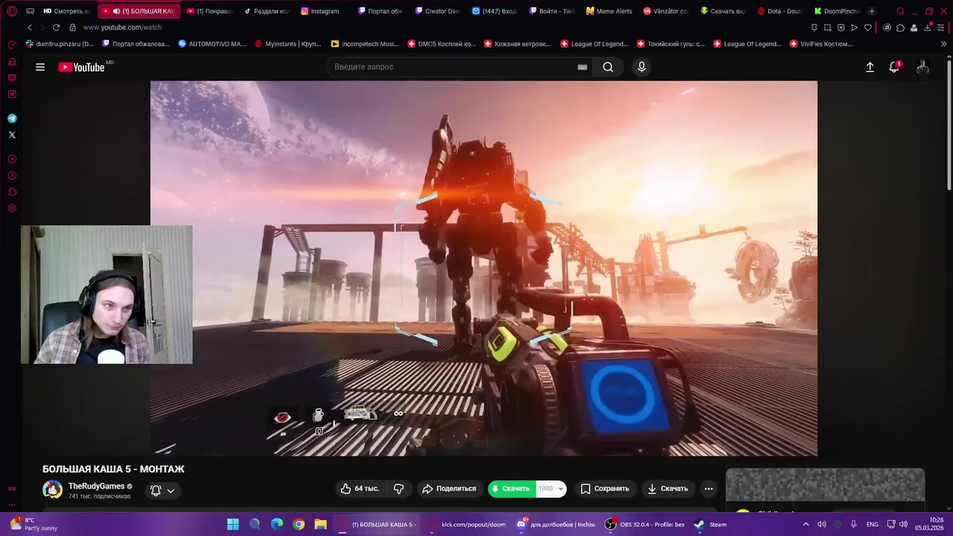Image resolution: width=953 pixels, height=536 pixels.
Task: Open the 1080 quality dropdown next to Скачать
Action: tap(552, 488)
